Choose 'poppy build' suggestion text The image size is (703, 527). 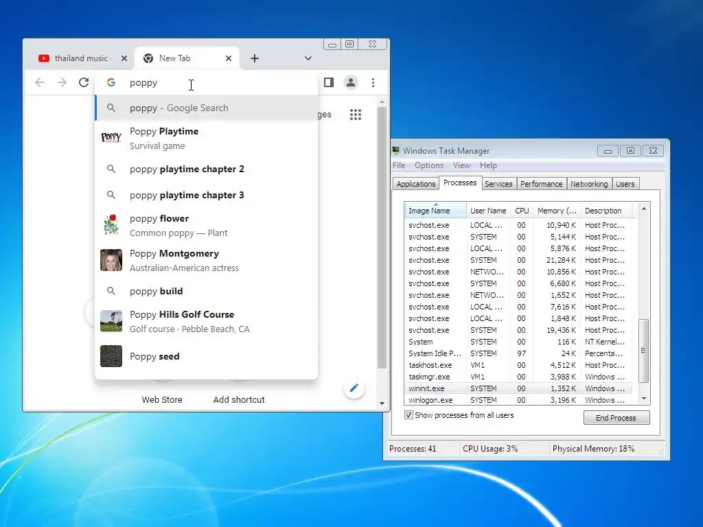pos(157,291)
